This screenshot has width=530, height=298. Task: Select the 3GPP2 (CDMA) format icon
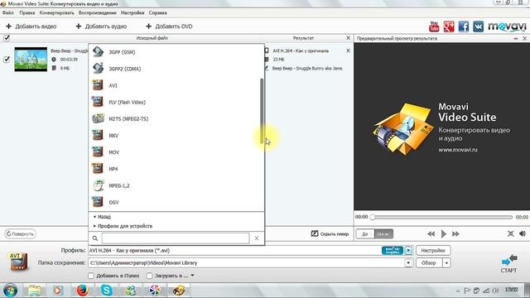coord(98,68)
